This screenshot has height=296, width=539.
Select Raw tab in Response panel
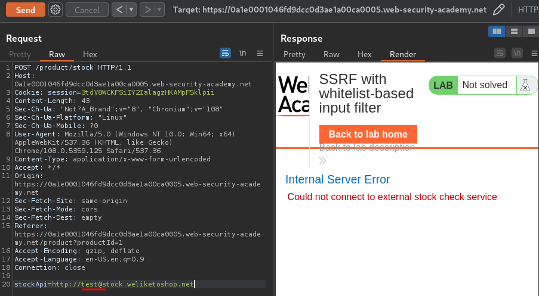(331, 54)
